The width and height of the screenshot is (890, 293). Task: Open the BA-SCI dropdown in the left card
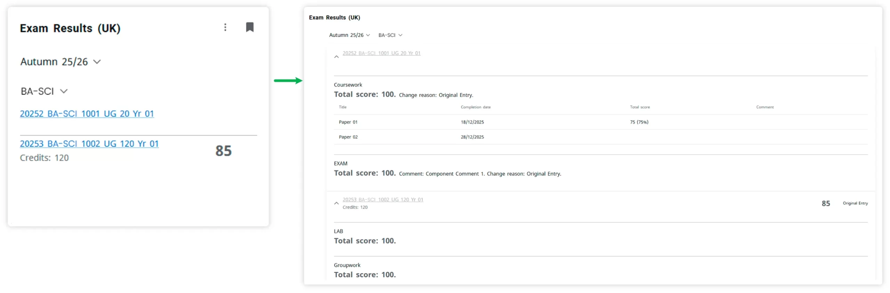click(44, 91)
